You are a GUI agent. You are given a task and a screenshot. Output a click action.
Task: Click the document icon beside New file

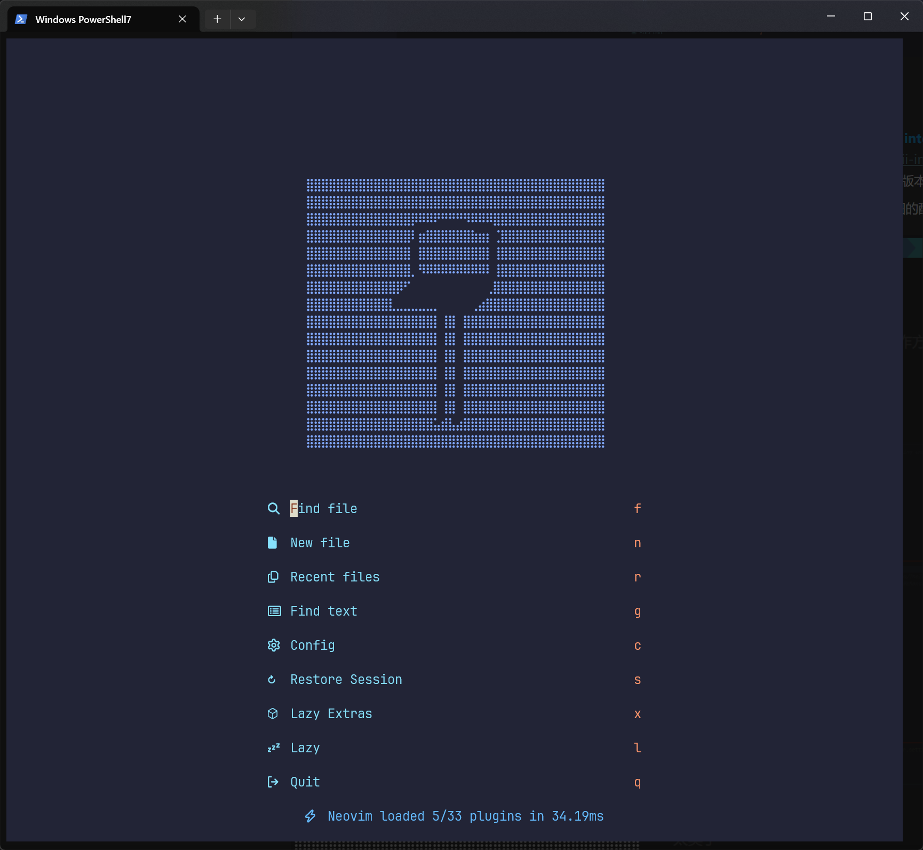tap(272, 543)
